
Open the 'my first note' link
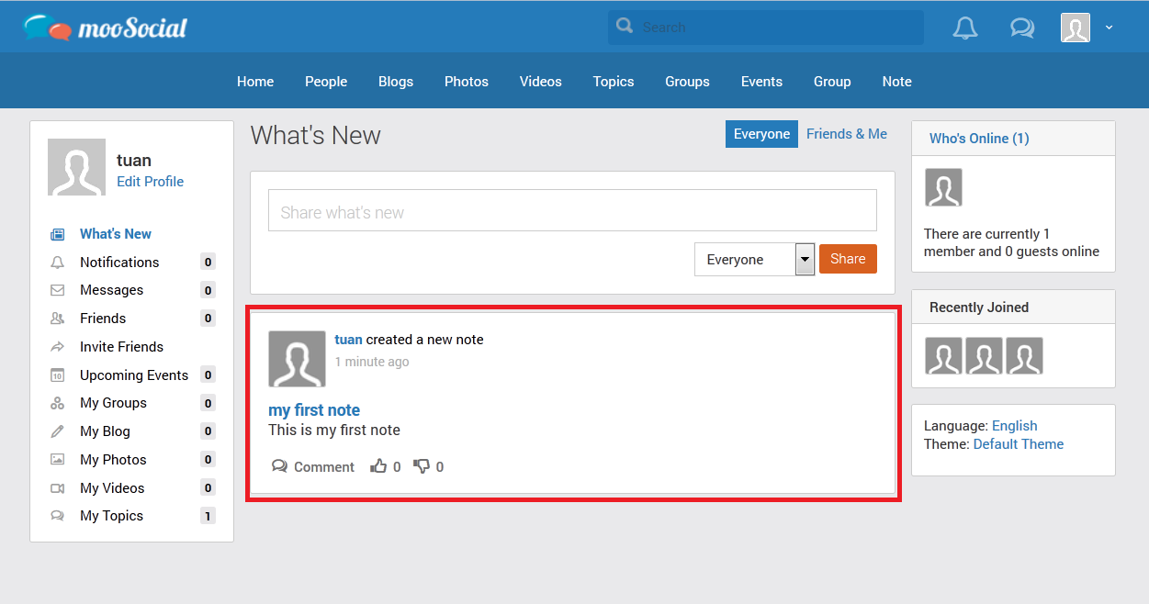[x=314, y=410]
